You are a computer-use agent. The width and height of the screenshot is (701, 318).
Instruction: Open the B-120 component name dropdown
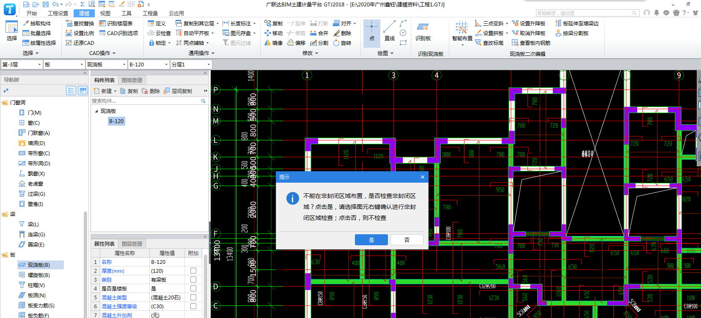click(166, 65)
